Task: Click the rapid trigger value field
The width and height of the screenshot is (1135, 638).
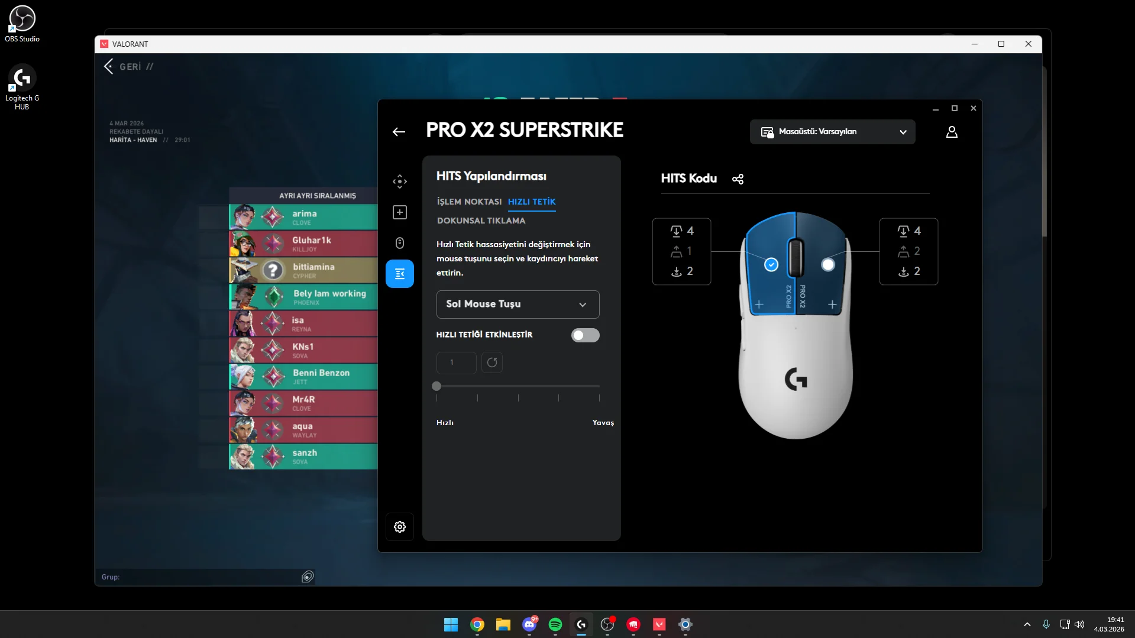Action: pos(457,362)
